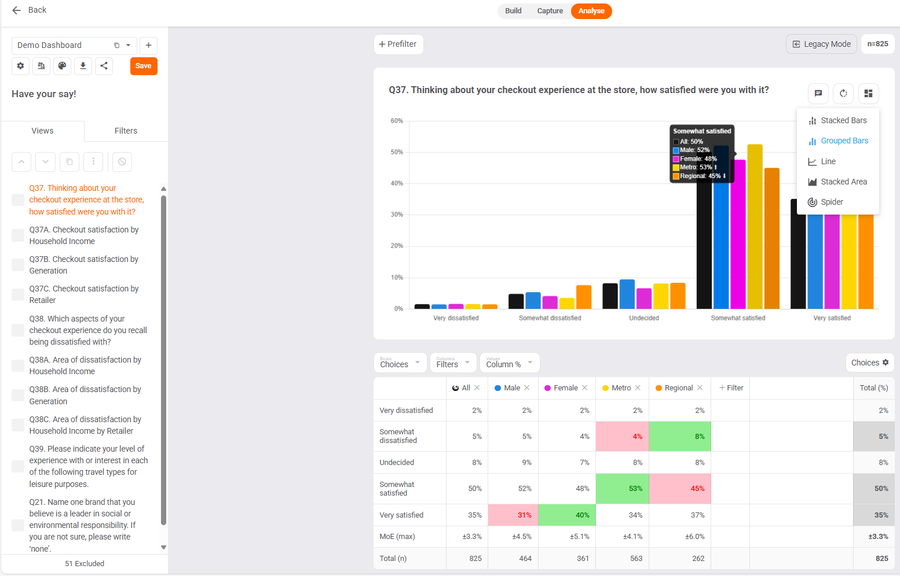Tick checkbox for Q37A Household Income view
900x576 pixels.
(18, 235)
